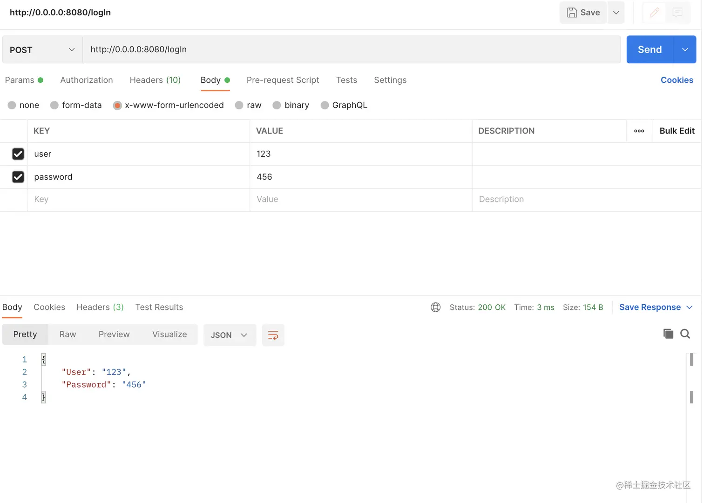Click the Status: 200 OK text
Viewport: 704px width, 503px height.
coord(478,307)
